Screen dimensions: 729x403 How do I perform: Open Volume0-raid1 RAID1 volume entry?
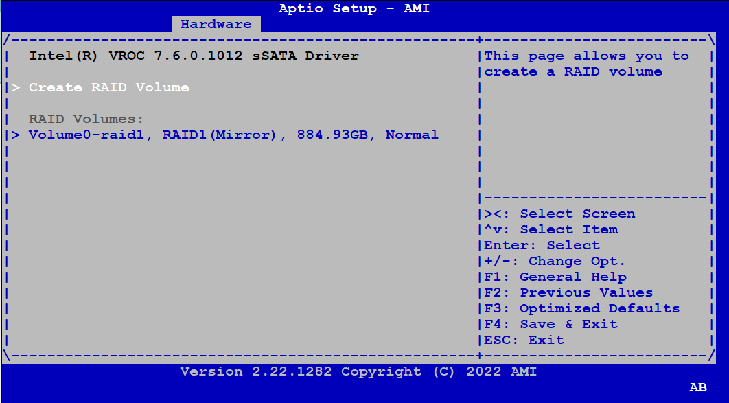(233, 135)
